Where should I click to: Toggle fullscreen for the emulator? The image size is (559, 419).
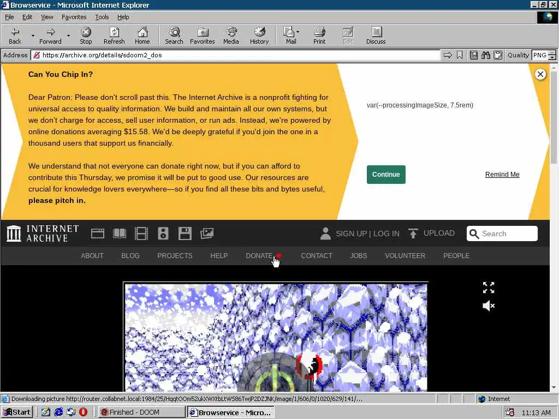coord(489,288)
